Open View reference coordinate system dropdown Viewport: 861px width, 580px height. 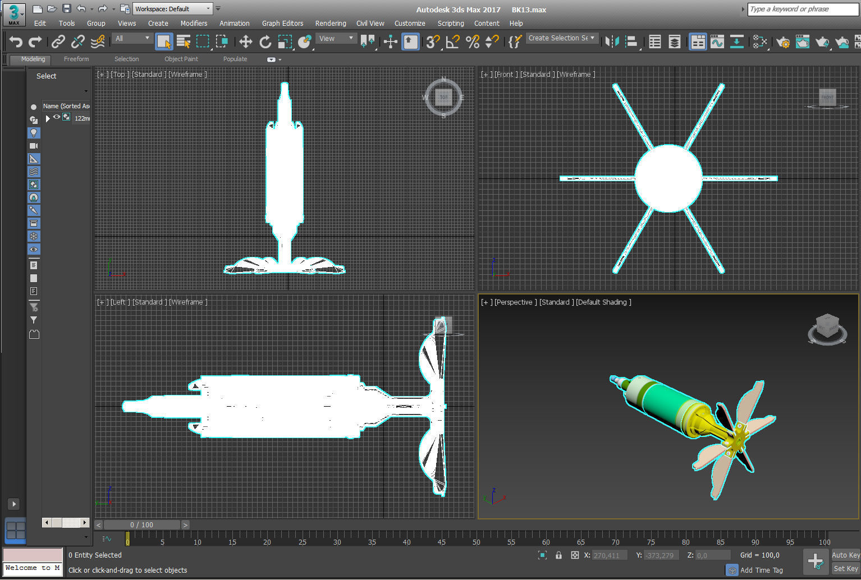pyautogui.click(x=336, y=38)
